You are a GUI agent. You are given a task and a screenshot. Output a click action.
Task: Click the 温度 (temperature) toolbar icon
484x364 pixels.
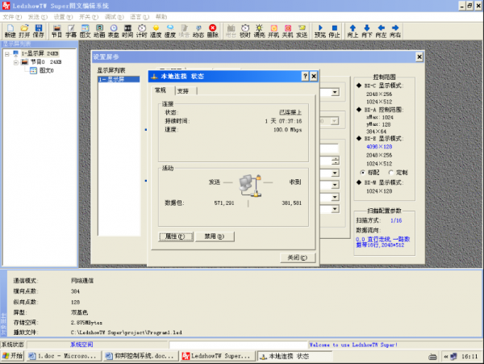(x=156, y=31)
